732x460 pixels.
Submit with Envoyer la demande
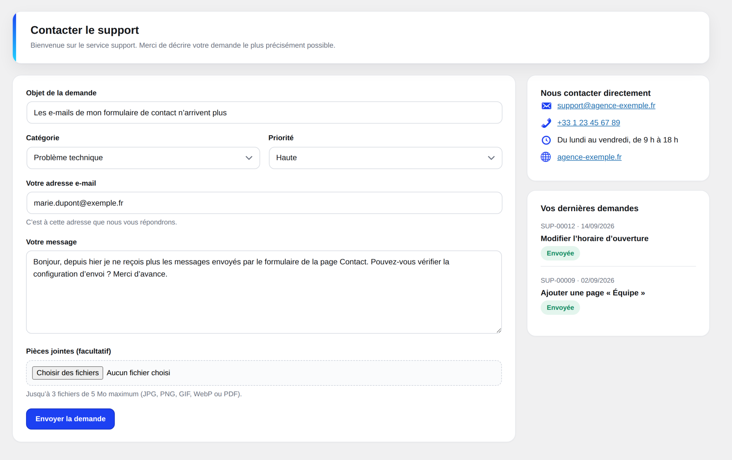[71, 419]
